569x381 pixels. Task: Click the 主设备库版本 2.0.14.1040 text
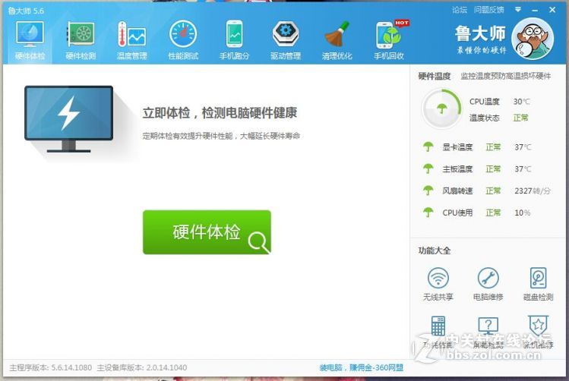coord(142,367)
